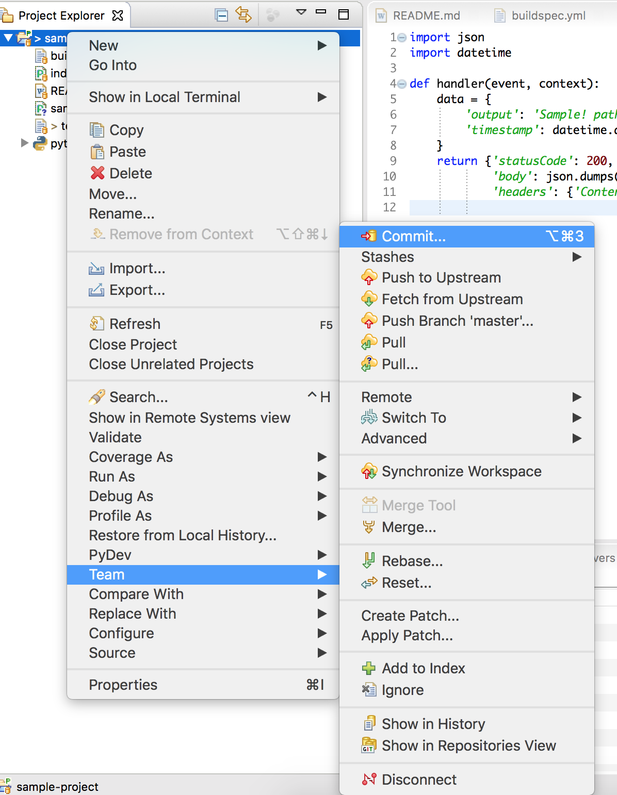This screenshot has height=795, width=617.
Task: Click the Push to Upstream icon
Action: point(369,277)
